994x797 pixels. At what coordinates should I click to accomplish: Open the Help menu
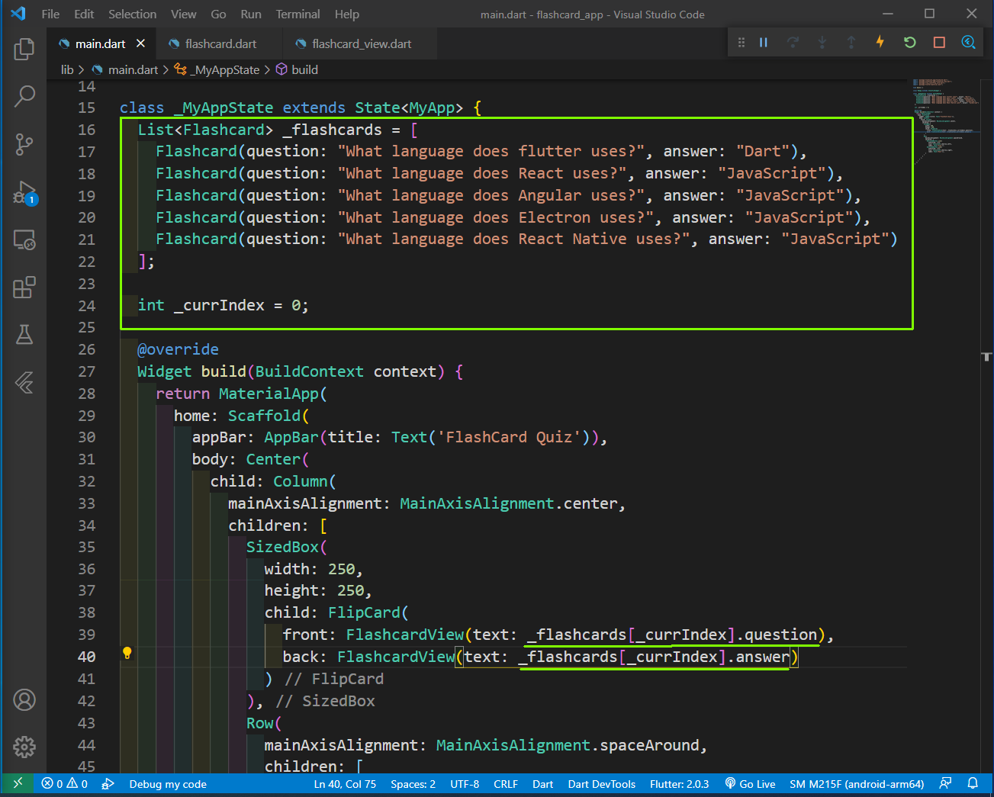click(346, 14)
